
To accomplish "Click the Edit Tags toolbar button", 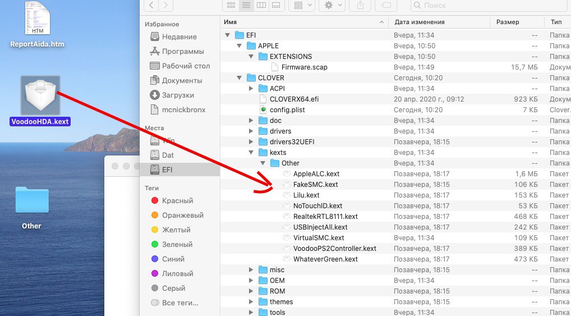I will pos(386,5).
